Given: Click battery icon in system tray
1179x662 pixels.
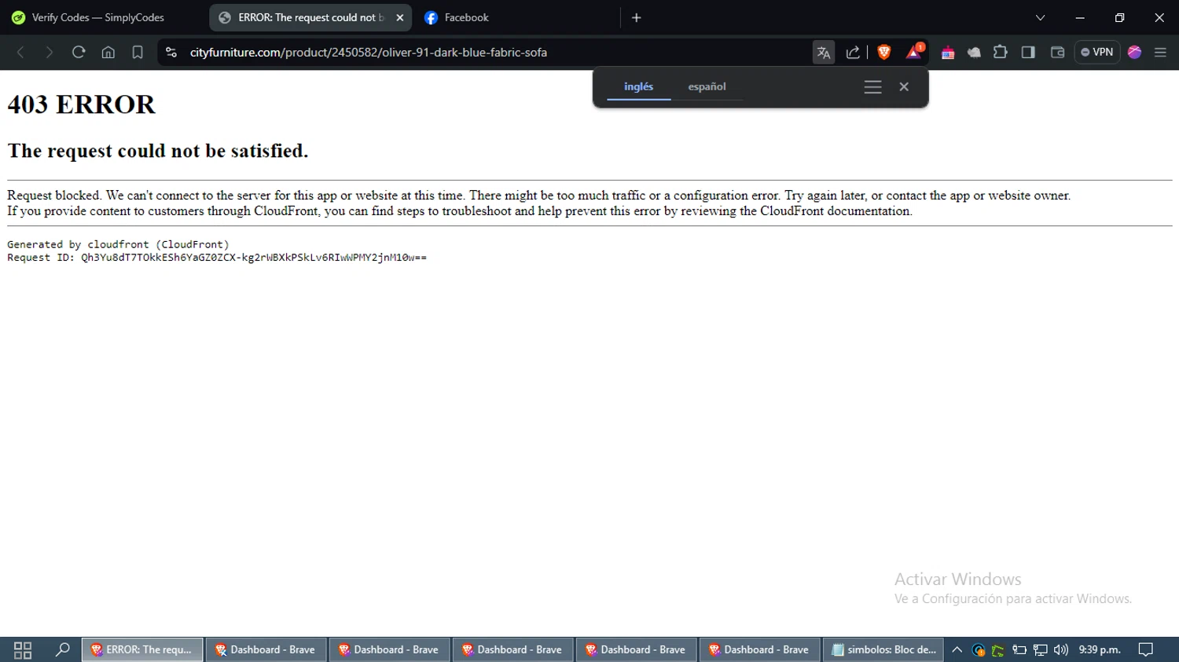Looking at the screenshot, I should pos(1019,650).
